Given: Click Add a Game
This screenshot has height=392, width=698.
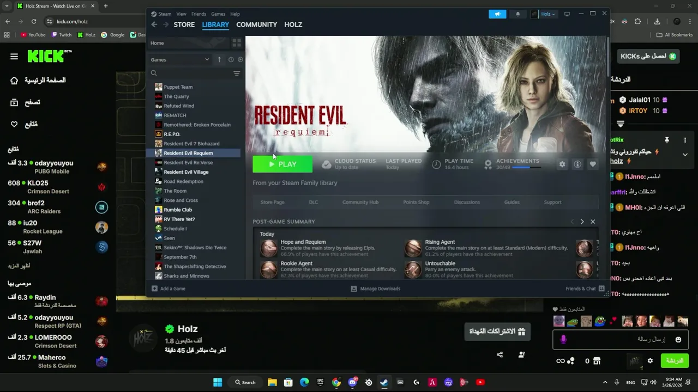Looking at the screenshot, I should (x=169, y=289).
